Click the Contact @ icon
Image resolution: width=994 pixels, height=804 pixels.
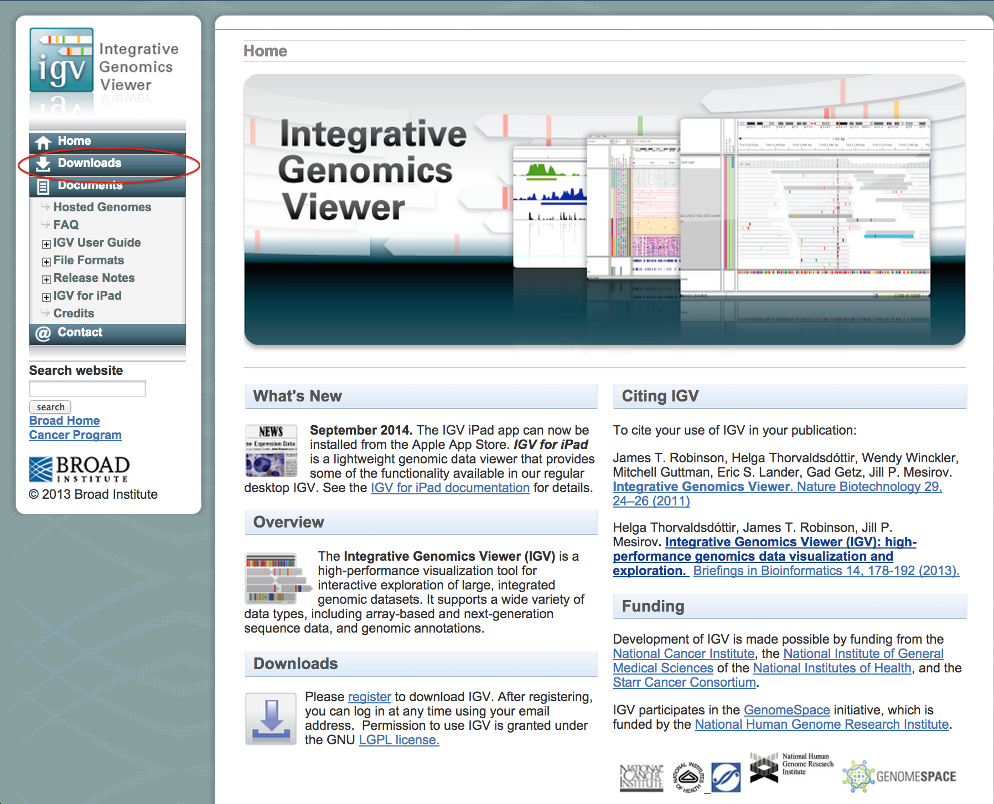click(43, 333)
